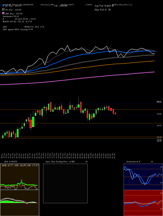This screenshot has width=163, height=216.
Task: Click the 'ADX signal: SELL Growing @ 3%' text
Action: (18, 29)
